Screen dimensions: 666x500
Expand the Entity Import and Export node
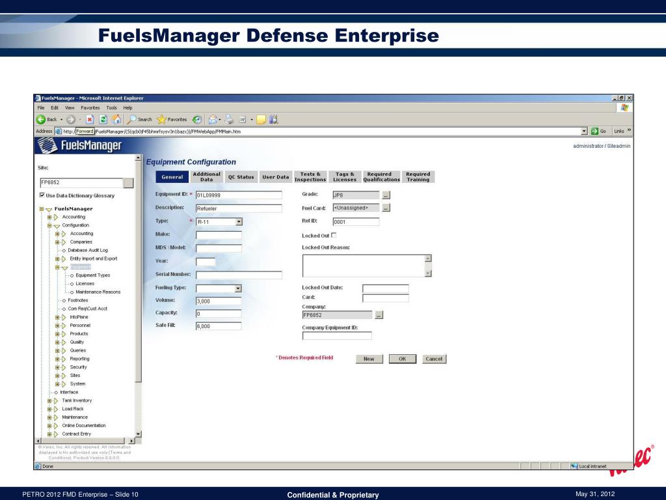pyautogui.click(x=57, y=258)
